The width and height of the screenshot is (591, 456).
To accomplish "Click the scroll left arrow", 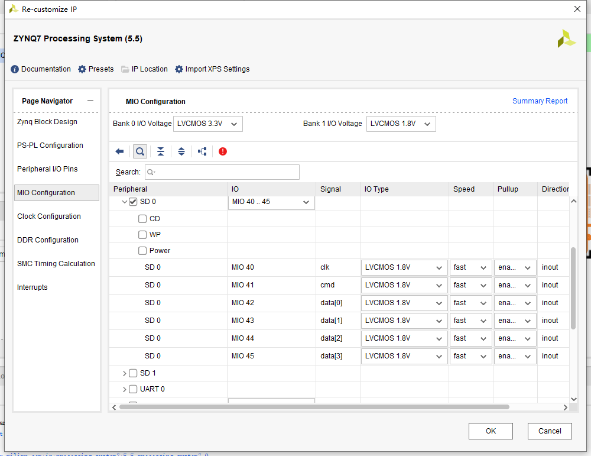I will tap(114, 408).
